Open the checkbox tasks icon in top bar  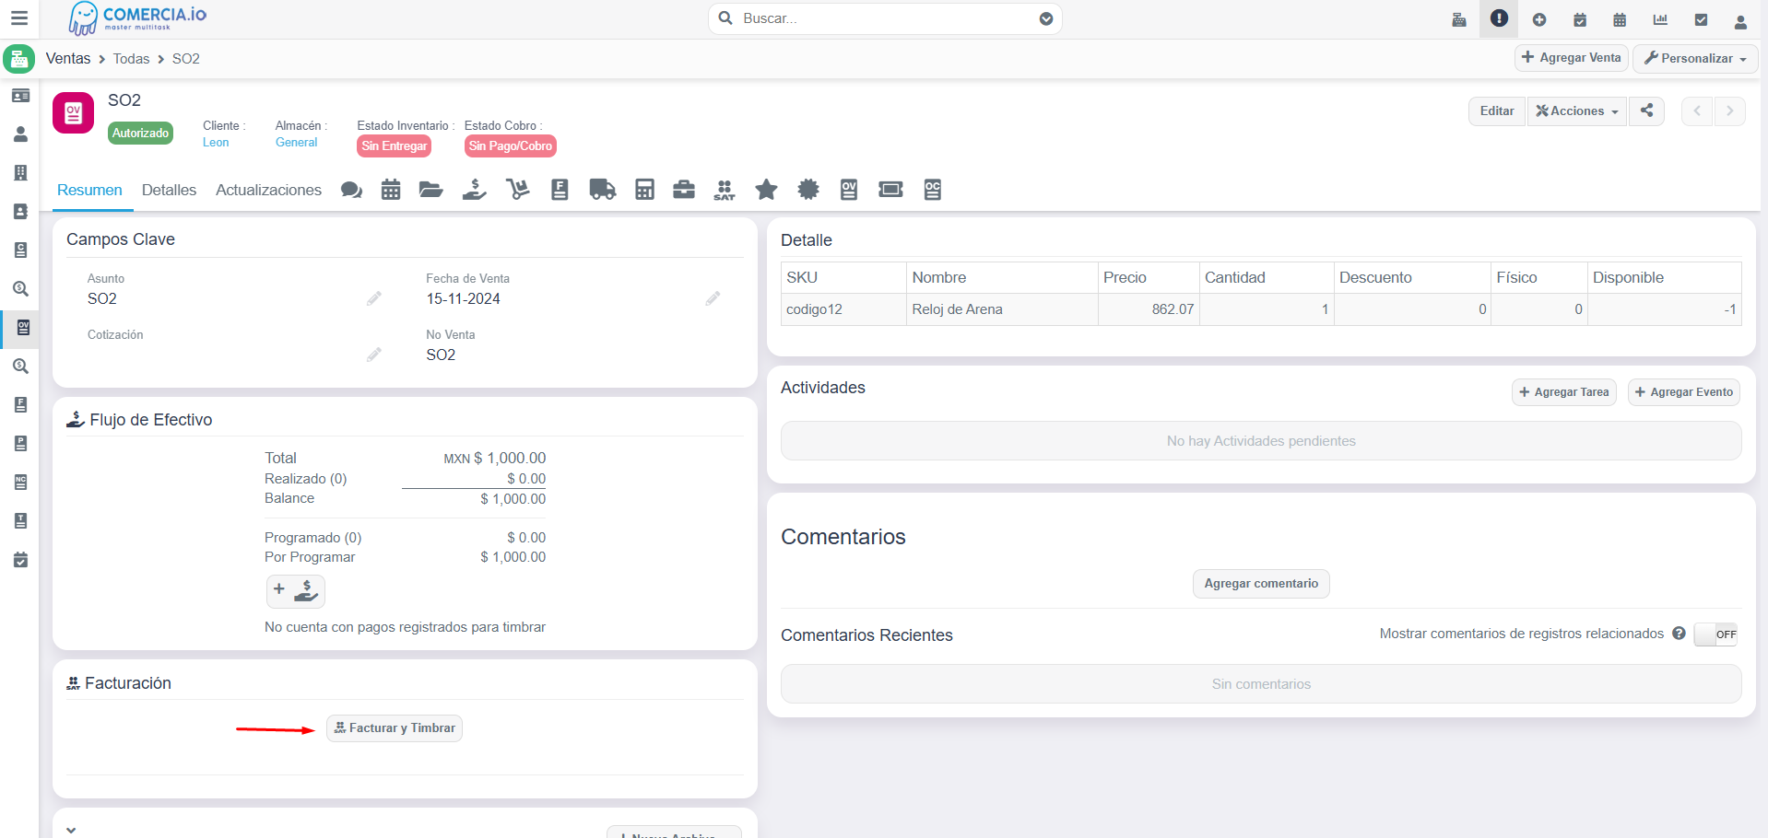point(1701,19)
